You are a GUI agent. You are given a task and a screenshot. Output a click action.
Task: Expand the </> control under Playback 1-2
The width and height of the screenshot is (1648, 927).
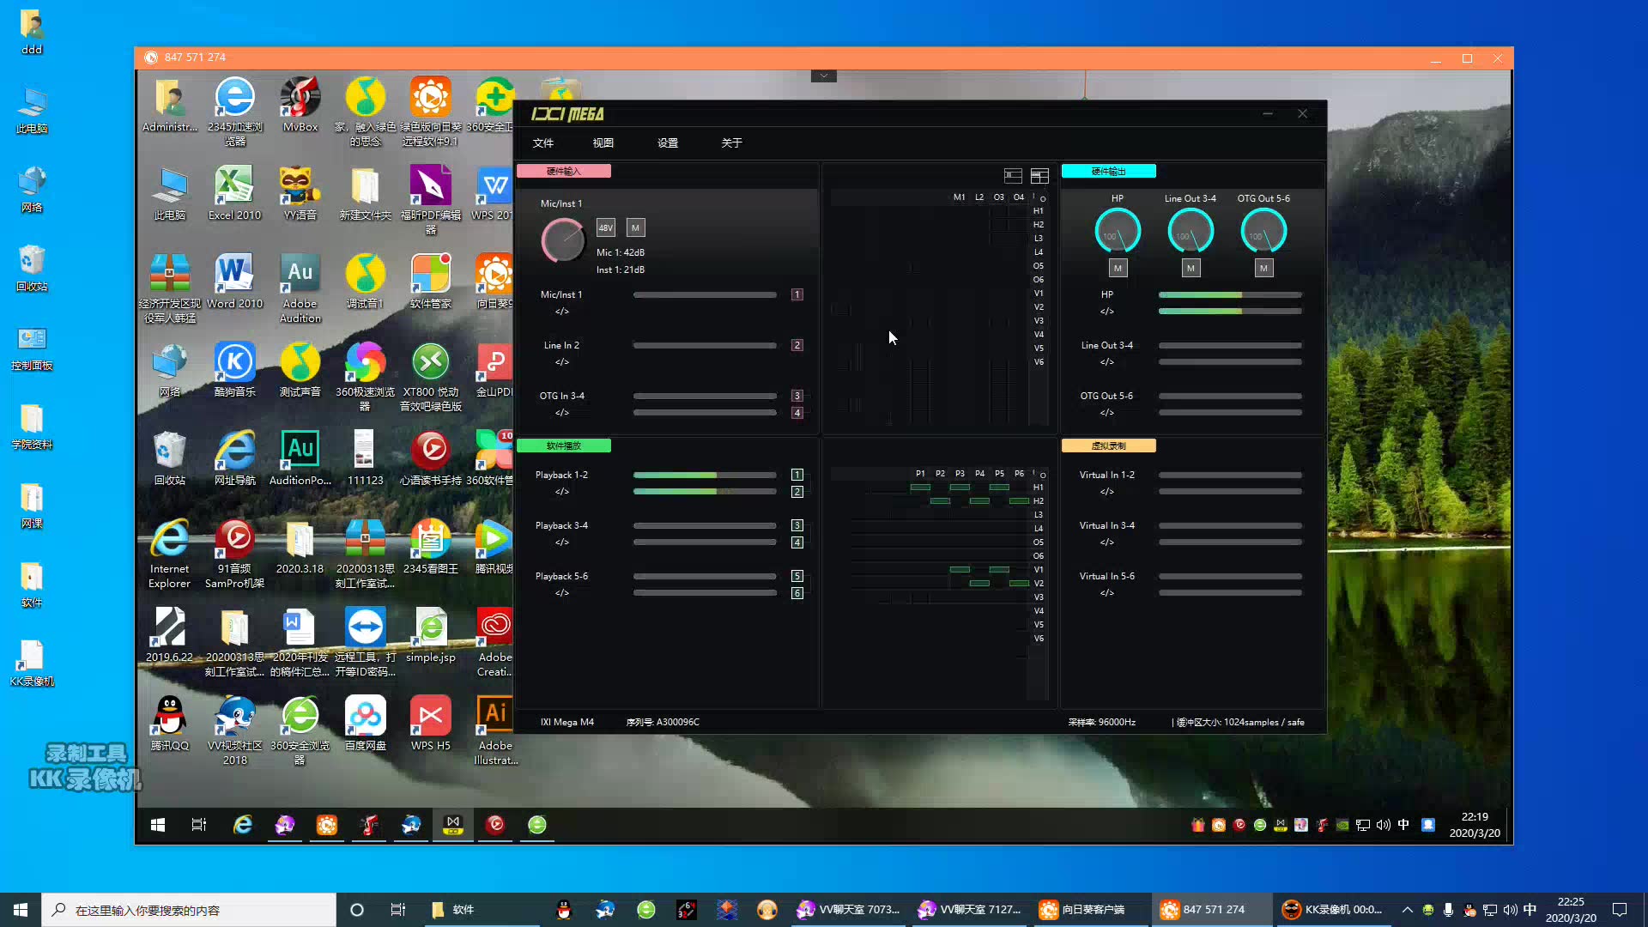click(561, 492)
